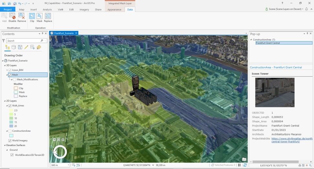The width and height of the screenshot is (314, 169).
Task: Select Frankfurt Grant Central pop-up entry
Action: (x=284, y=43)
